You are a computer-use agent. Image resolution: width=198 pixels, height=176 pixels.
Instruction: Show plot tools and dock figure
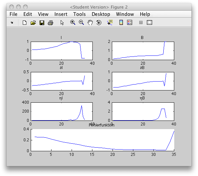(x=149, y=23)
